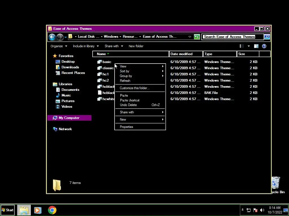Sort by the Size column header
This screenshot has height=216, width=289.
[248, 54]
